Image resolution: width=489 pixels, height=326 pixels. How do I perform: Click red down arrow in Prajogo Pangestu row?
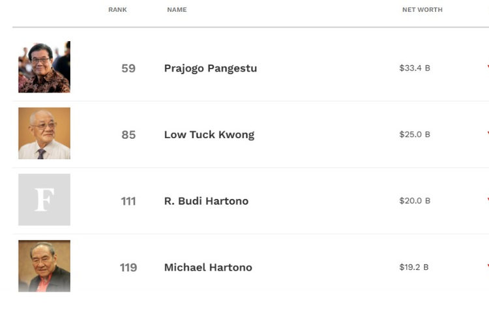[x=486, y=67]
